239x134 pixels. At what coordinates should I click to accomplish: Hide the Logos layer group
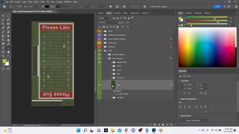[x=99, y=31]
